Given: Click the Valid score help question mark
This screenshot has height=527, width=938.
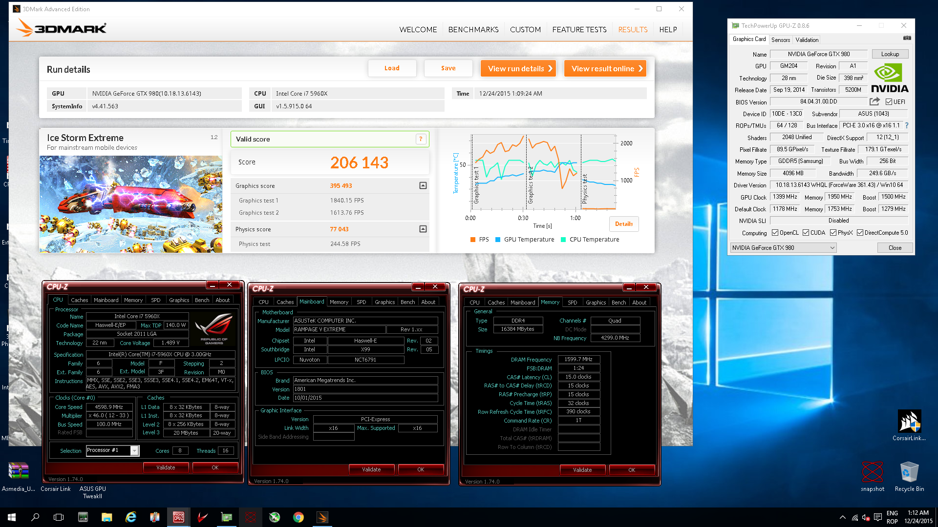Looking at the screenshot, I should pyautogui.click(x=421, y=139).
